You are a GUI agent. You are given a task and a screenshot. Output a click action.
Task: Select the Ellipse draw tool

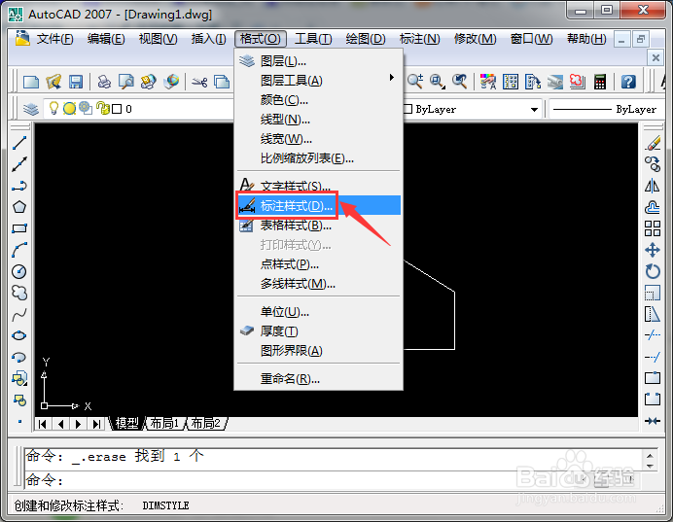point(19,335)
